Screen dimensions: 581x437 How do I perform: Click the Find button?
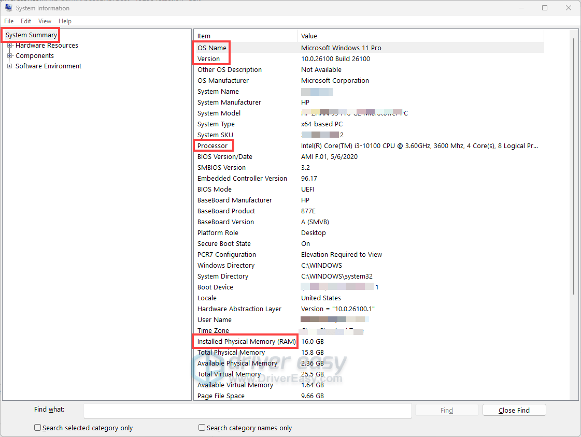coord(446,410)
